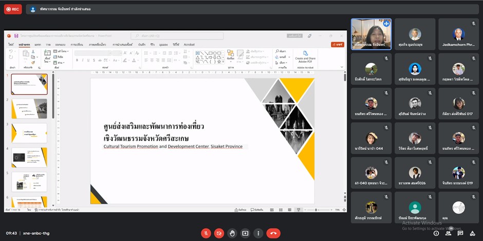The image size is (483, 241).
Task: Select the Acrobat ribbon tab in PowerPoint
Action: pos(189,45)
